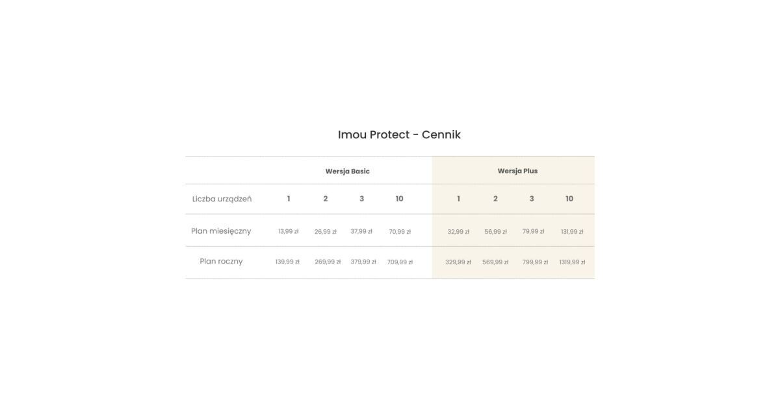Click the "Plan miesięczny" row label
780x409 pixels.
[221, 231]
